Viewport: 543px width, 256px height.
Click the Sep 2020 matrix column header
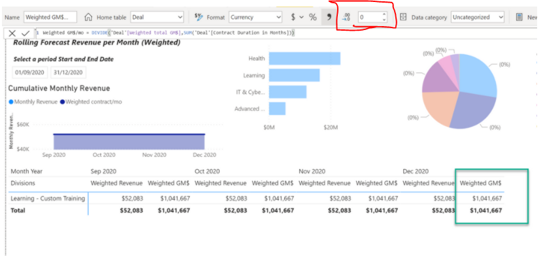click(103, 171)
